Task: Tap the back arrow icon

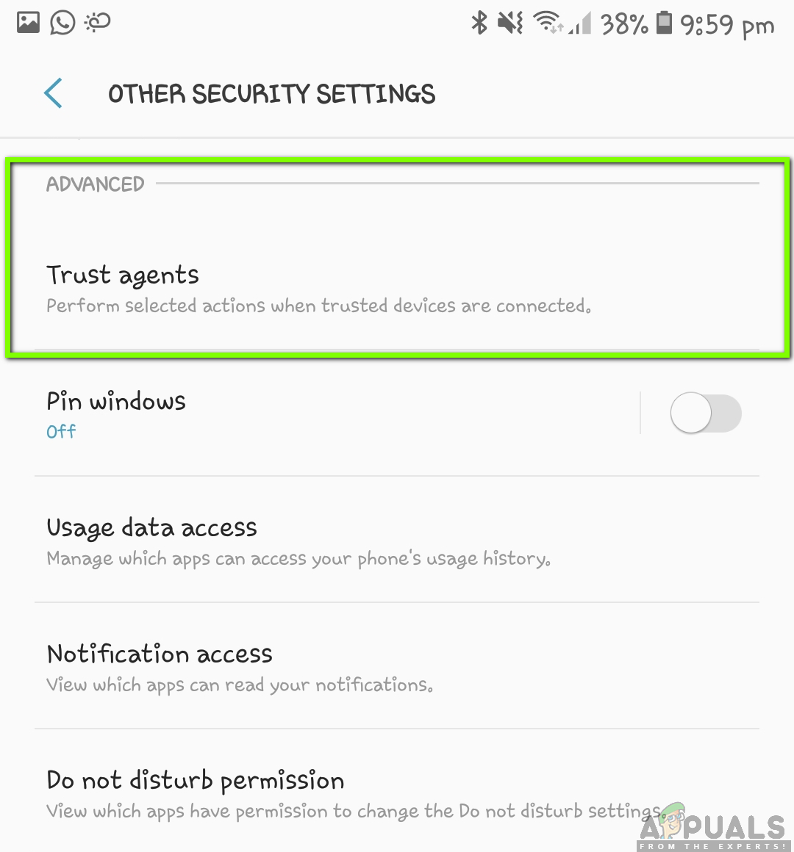Action: (x=53, y=93)
